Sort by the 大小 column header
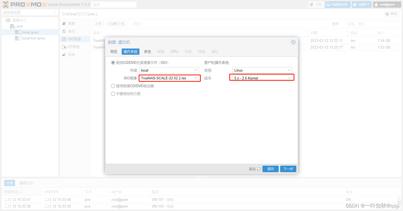Image resolution: width=403 pixels, height=211 pixels. (388, 33)
